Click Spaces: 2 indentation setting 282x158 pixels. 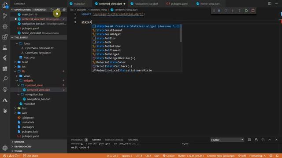(x=127, y=156)
